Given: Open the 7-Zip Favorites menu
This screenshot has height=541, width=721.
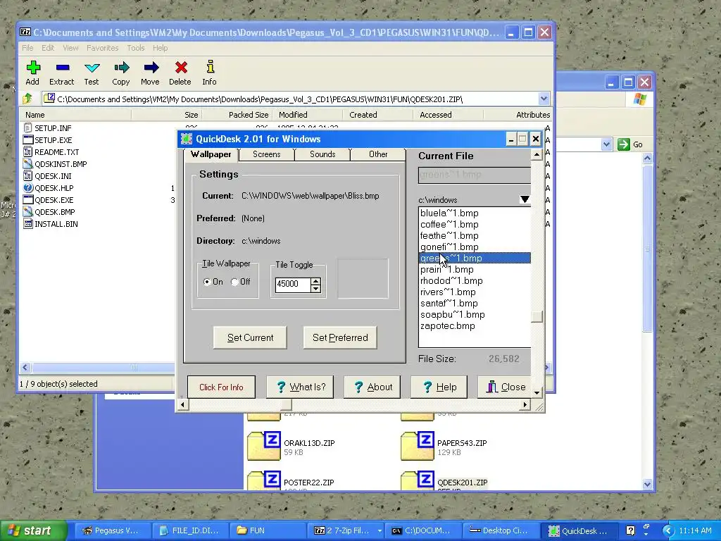Looking at the screenshot, I should point(103,48).
